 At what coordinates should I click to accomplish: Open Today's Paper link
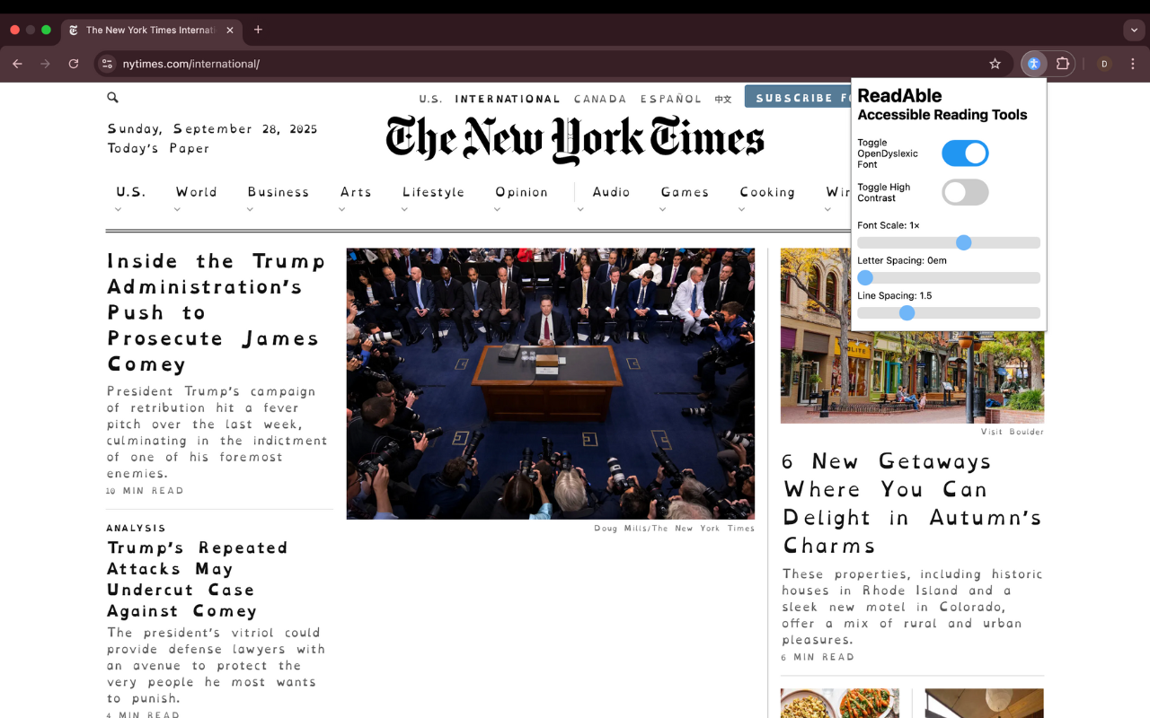click(158, 148)
